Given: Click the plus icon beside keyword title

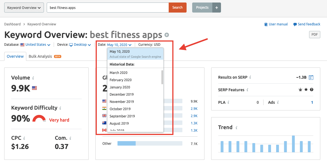Looking at the screenshot, I should (x=167, y=35).
